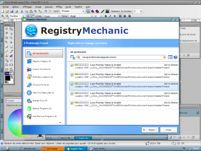Select Registry Integrity section icon
Viewport: 201px width, 151px height.
point(28,61)
